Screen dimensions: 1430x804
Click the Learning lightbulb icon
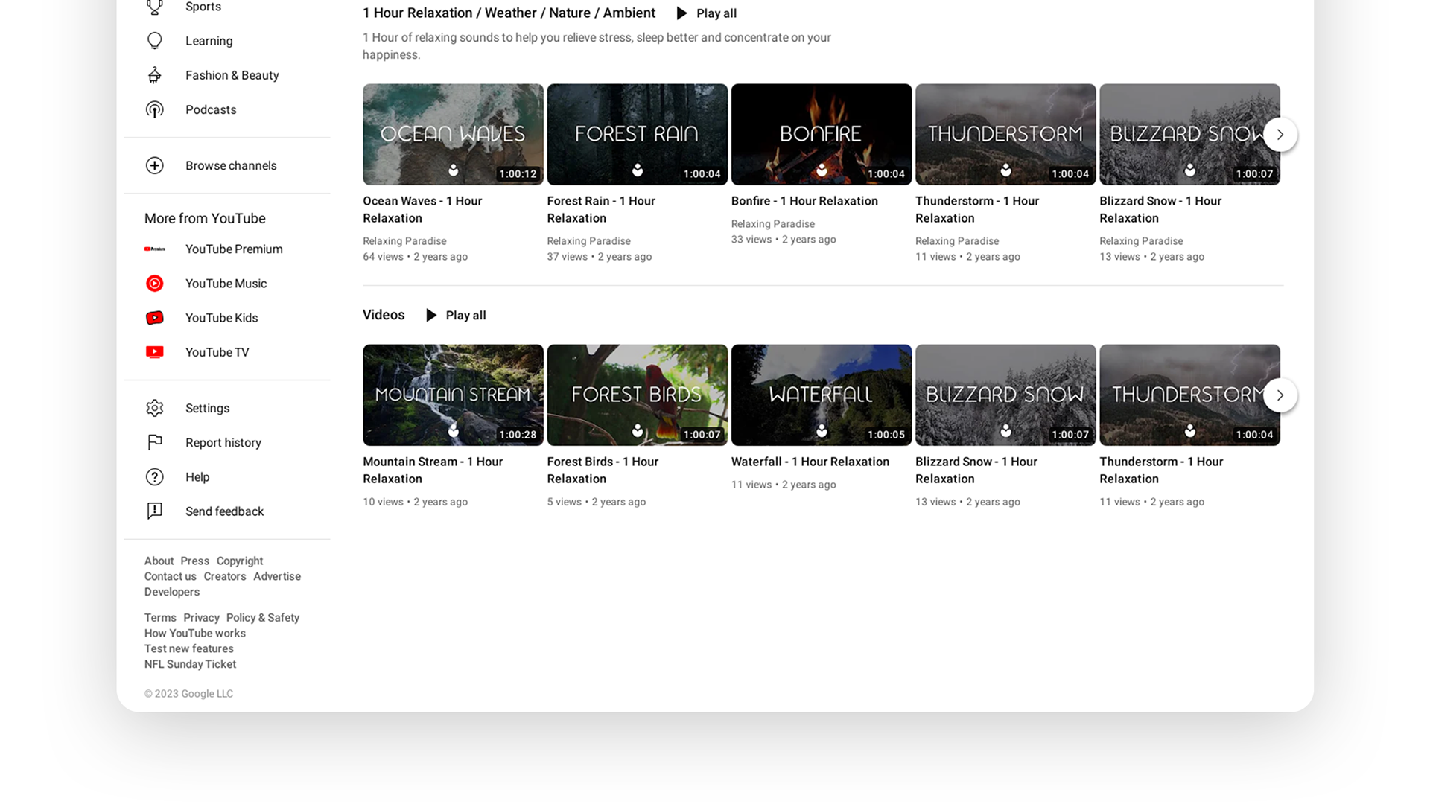tap(154, 41)
